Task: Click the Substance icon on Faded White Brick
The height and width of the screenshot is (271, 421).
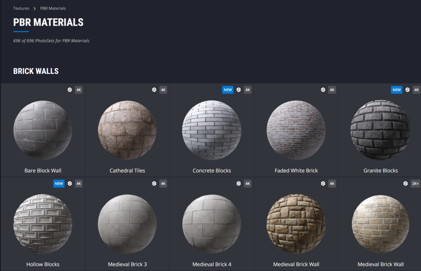Action: (x=323, y=90)
